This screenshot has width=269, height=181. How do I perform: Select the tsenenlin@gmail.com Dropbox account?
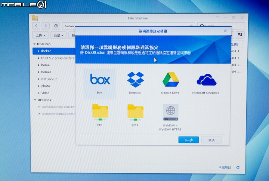tap(58, 114)
